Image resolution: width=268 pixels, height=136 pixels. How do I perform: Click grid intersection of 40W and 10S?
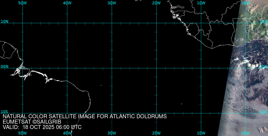(67, 113)
